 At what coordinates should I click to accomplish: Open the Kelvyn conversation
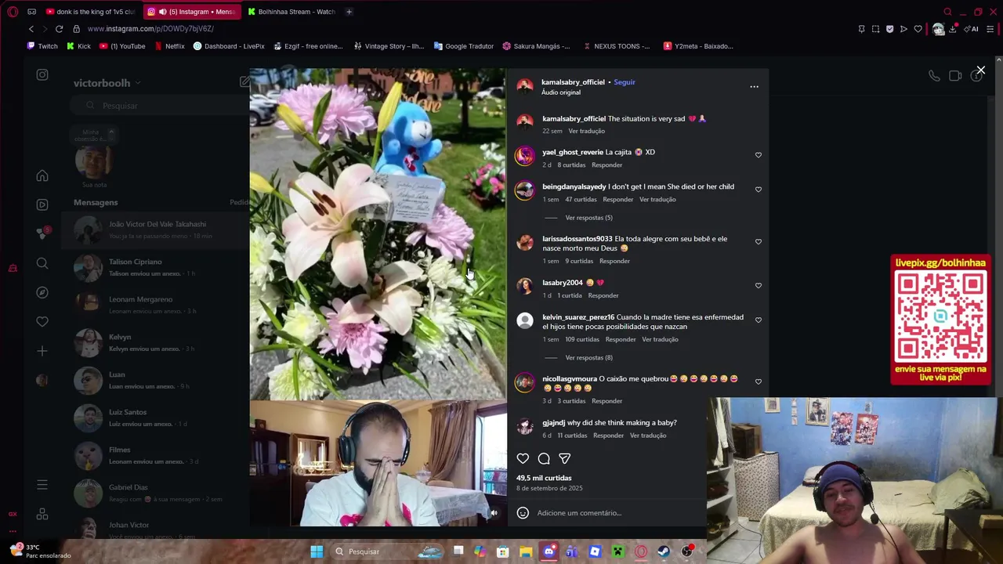tap(155, 342)
